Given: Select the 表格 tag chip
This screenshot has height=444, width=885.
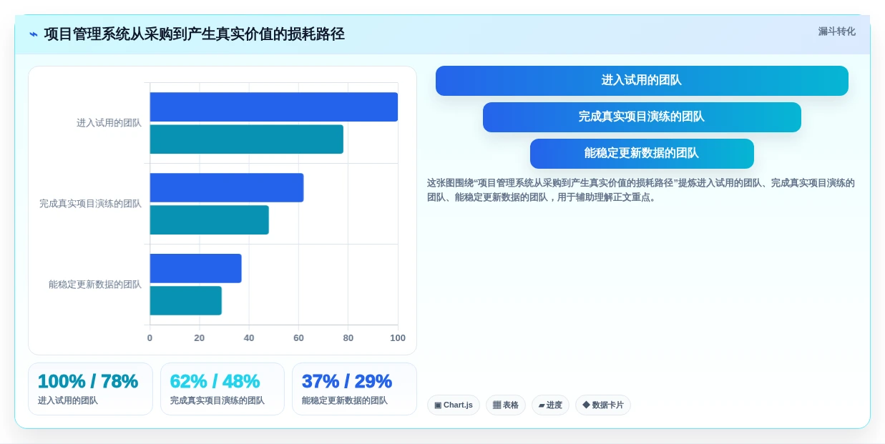Looking at the screenshot, I should (x=506, y=405).
